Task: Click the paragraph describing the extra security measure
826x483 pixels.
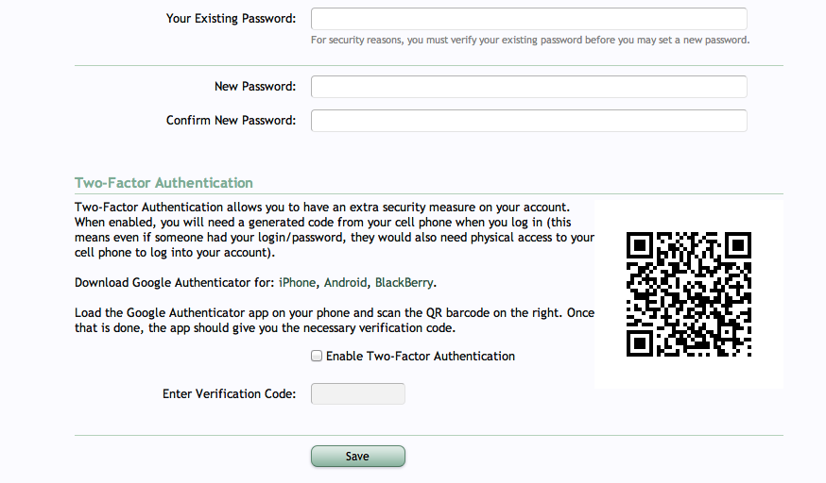Action: coord(335,229)
